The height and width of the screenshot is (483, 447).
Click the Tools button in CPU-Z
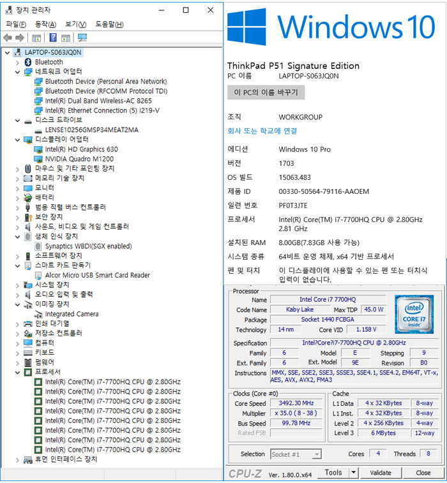(x=333, y=472)
